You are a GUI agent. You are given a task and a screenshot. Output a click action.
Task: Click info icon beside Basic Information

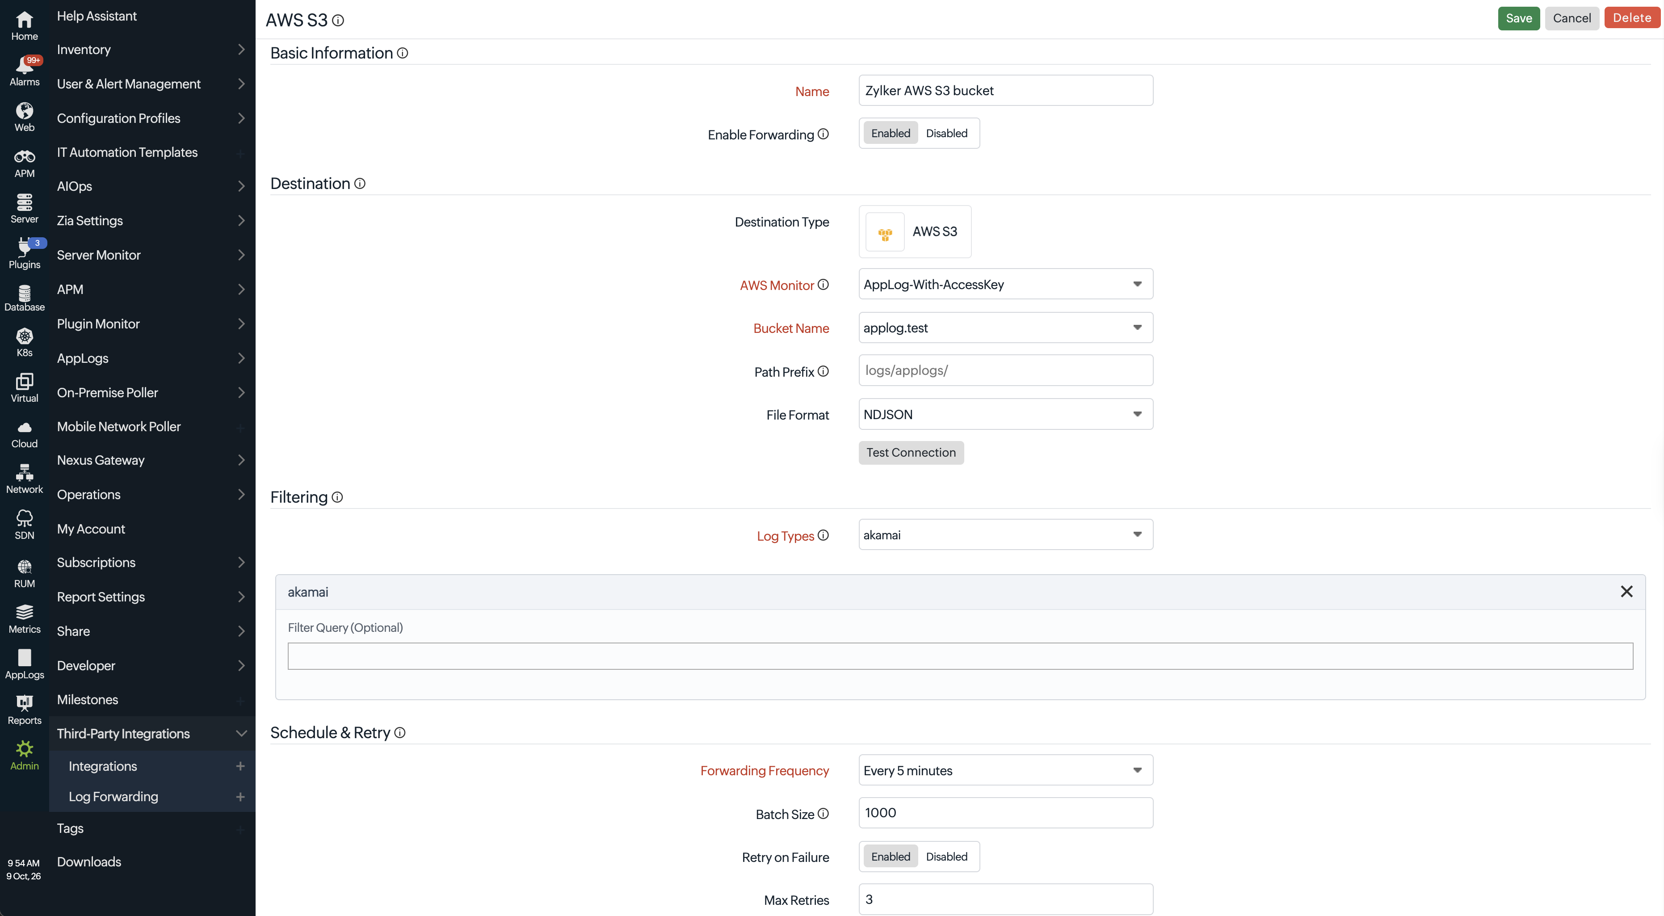(x=403, y=53)
